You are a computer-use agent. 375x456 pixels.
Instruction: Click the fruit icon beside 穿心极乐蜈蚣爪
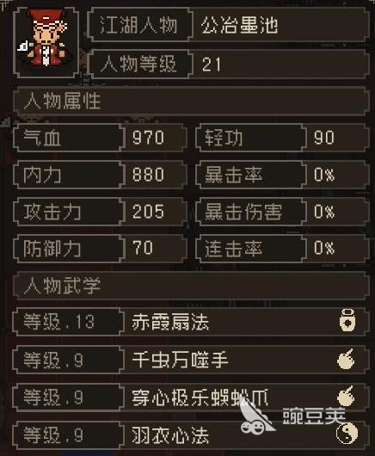click(346, 396)
